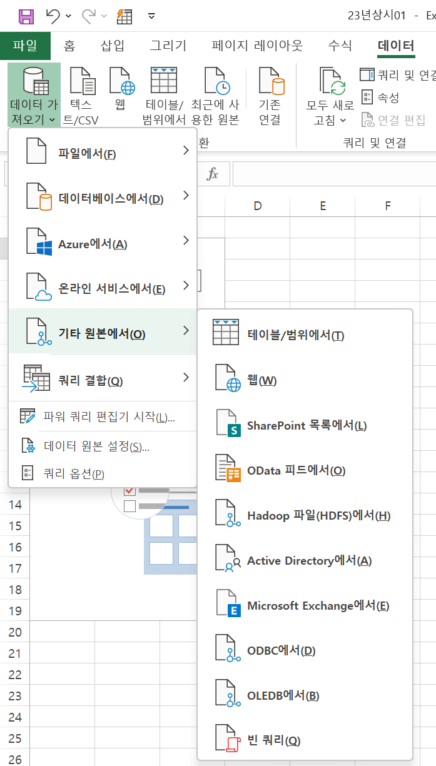This screenshot has width=436, height=766.
Task: Select SharePoint 목록에서 from submenu
Action: [307, 426]
